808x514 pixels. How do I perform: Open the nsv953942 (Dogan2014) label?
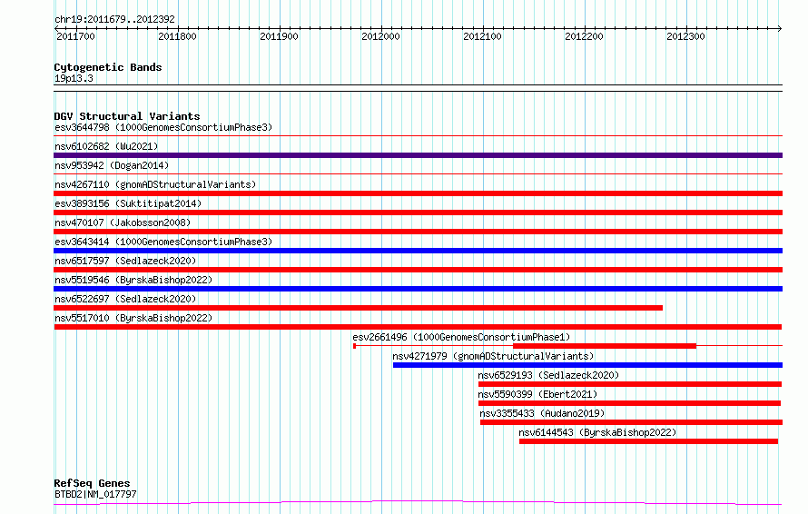pos(112,165)
